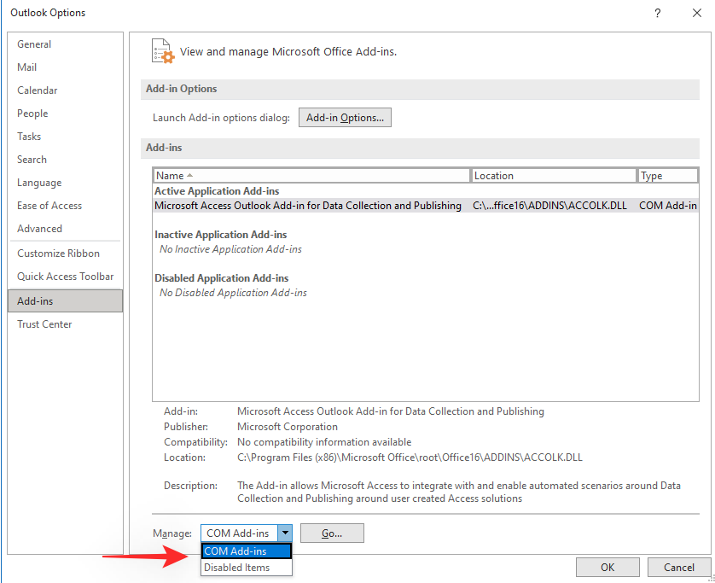Viewport: 715px width, 583px height.
Task: Click the Add-ins gear document icon
Action: (x=162, y=51)
